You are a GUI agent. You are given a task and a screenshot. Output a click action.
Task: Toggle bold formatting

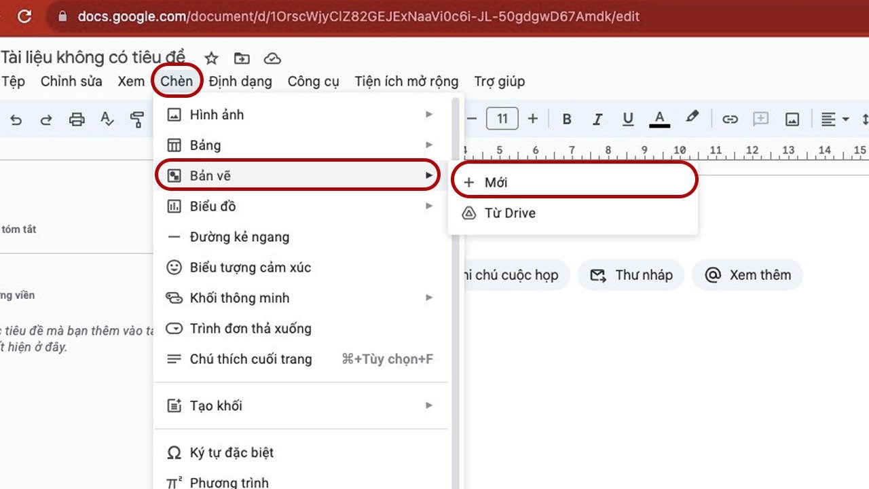(x=567, y=120)
